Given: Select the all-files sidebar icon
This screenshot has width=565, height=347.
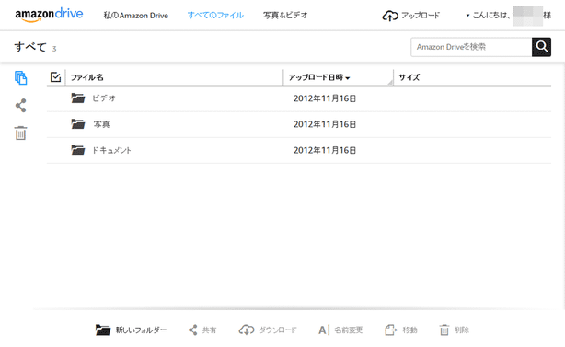Looking at the screenshot, I should pyautogui.click(x=20, y=78).
